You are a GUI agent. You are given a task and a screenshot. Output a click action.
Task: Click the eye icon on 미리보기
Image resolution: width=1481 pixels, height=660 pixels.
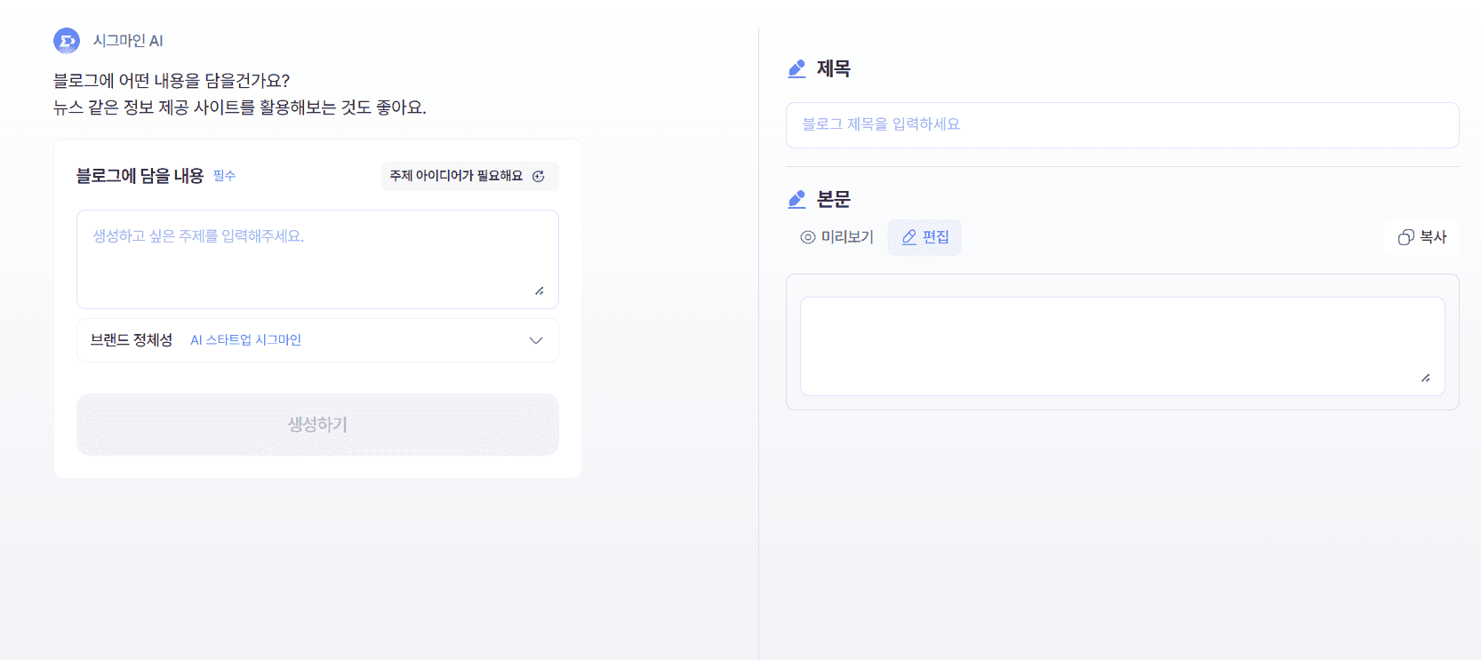click(x=805, y=237)
